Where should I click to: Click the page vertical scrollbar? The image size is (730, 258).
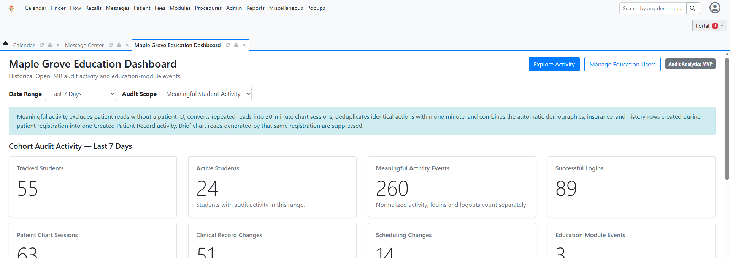pos(727,118)
